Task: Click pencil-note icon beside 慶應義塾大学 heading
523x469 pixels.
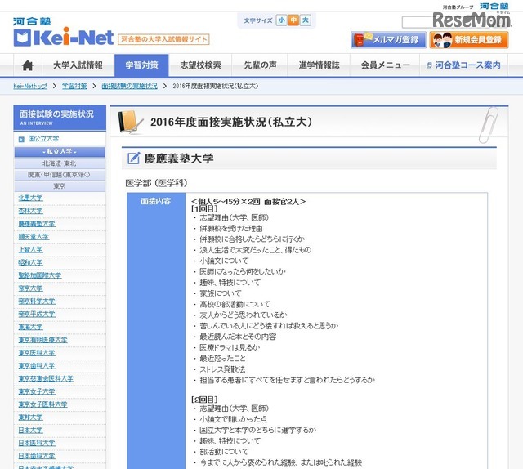Action: [134, 159]
